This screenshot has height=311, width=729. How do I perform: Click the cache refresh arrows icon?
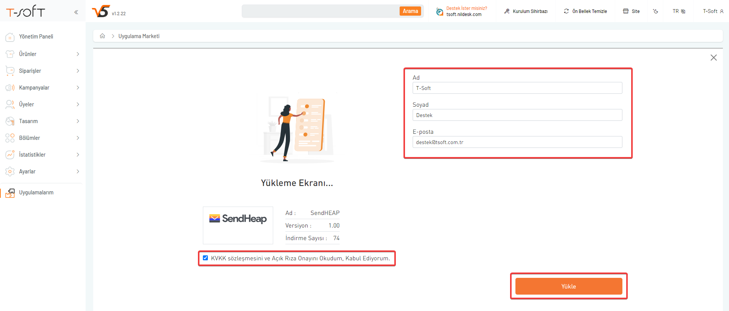pyautogui.click(x=566, y=11)
